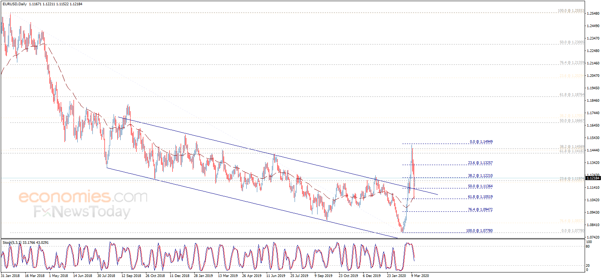Click the '76.4 @ 1.21359' level label
Viewport: 602px width, 280px height.
(x=572, y=63)
